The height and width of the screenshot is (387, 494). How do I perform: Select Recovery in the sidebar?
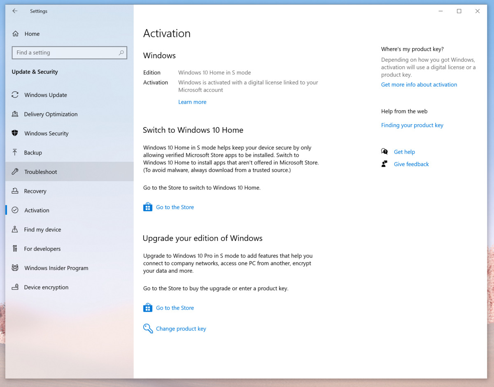70,191
